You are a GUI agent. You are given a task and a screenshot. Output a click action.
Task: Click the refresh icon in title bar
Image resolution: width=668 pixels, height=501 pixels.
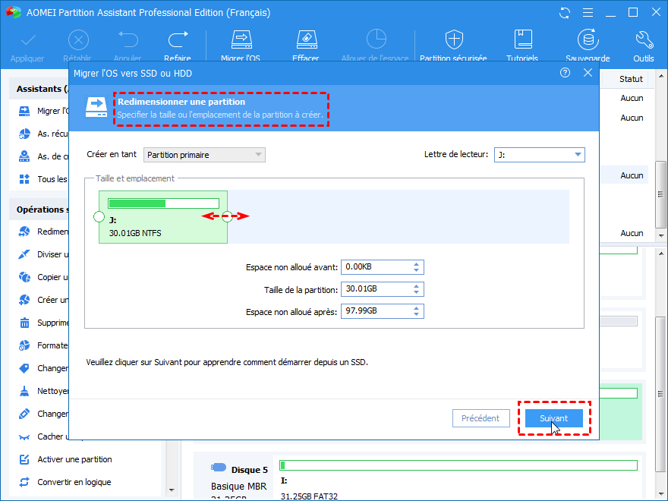click(565, 13)
